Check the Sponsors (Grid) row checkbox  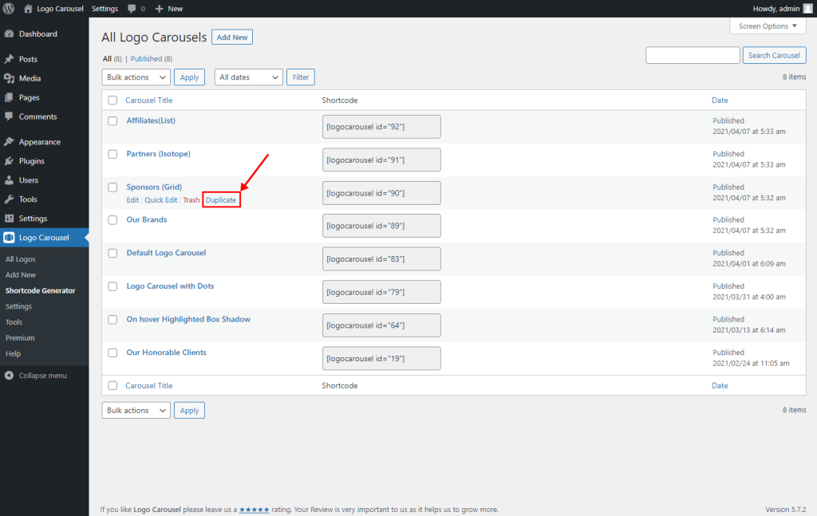(x=112, y=187)
